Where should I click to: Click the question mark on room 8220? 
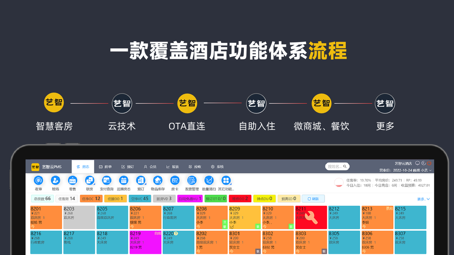coord(176,234)
